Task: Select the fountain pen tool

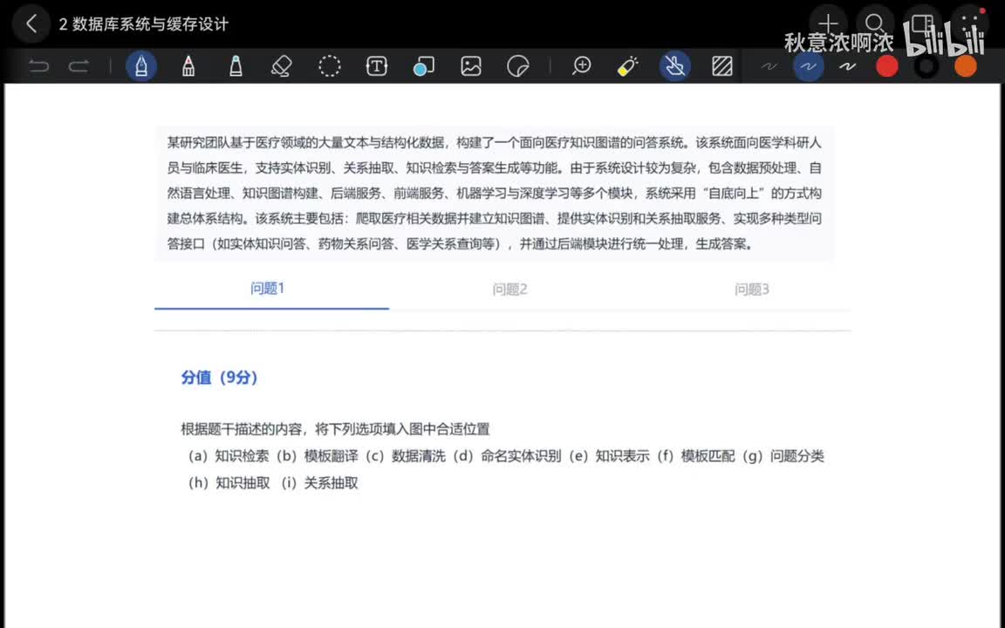Action: 141,66
